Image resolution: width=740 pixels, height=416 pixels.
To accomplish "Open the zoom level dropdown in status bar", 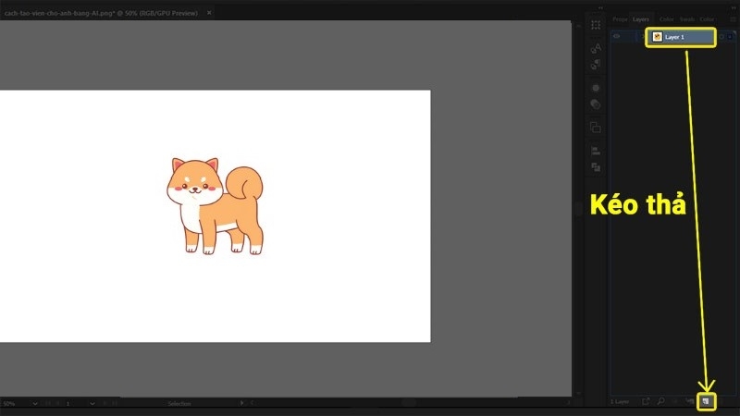I will pyautogui.click(x=36, y=404).
